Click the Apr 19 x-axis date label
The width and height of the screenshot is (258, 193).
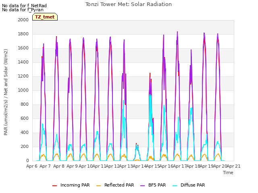click(x=207, y=166)
